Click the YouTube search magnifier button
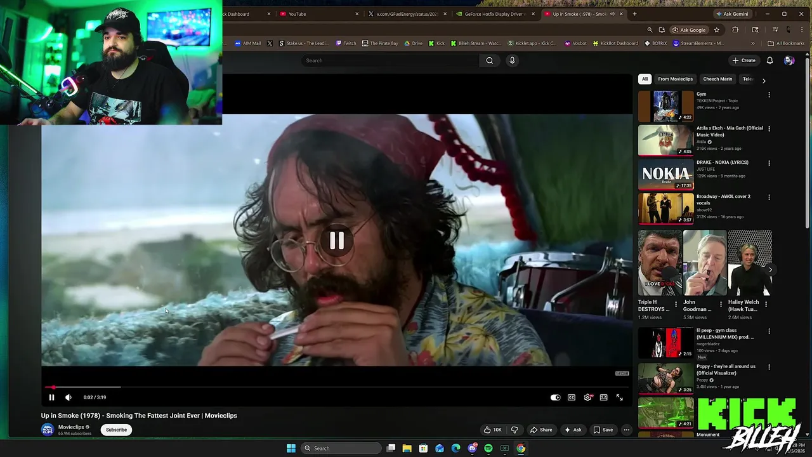 pos(489,60)
